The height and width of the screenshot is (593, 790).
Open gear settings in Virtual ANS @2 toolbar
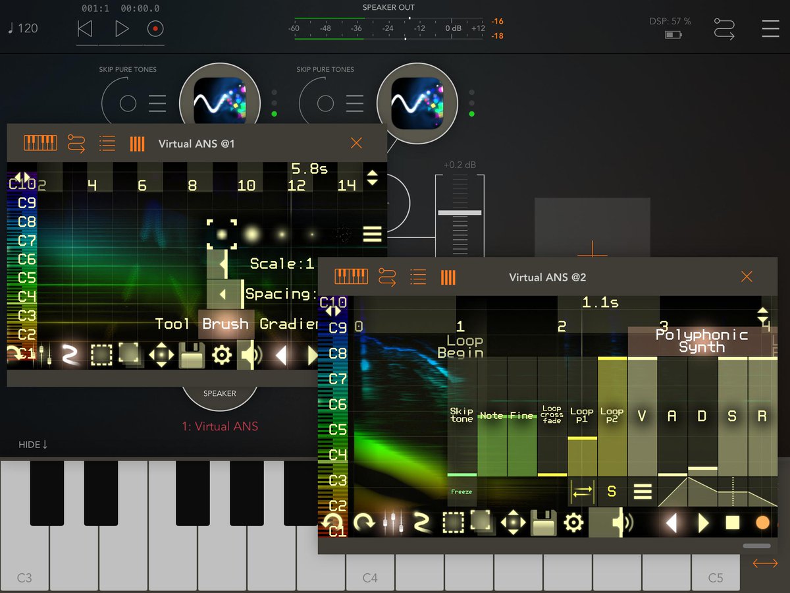pyautogui.click(x=573, y=523)
